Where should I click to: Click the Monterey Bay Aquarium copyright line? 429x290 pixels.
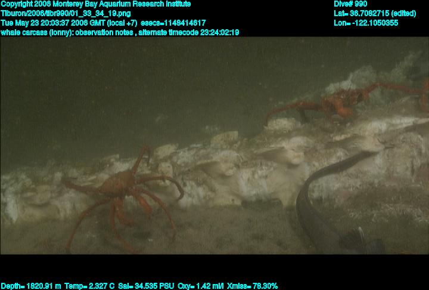(96, 4)
